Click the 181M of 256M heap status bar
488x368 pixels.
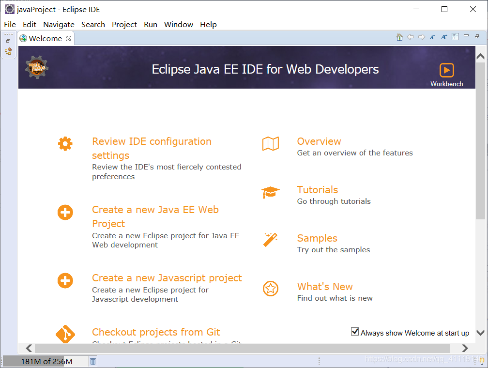pos(45,361)
